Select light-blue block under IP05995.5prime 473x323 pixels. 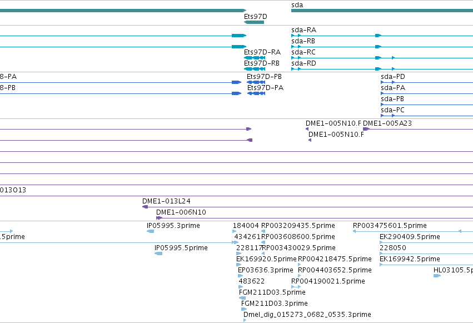[x=158, y=254]
